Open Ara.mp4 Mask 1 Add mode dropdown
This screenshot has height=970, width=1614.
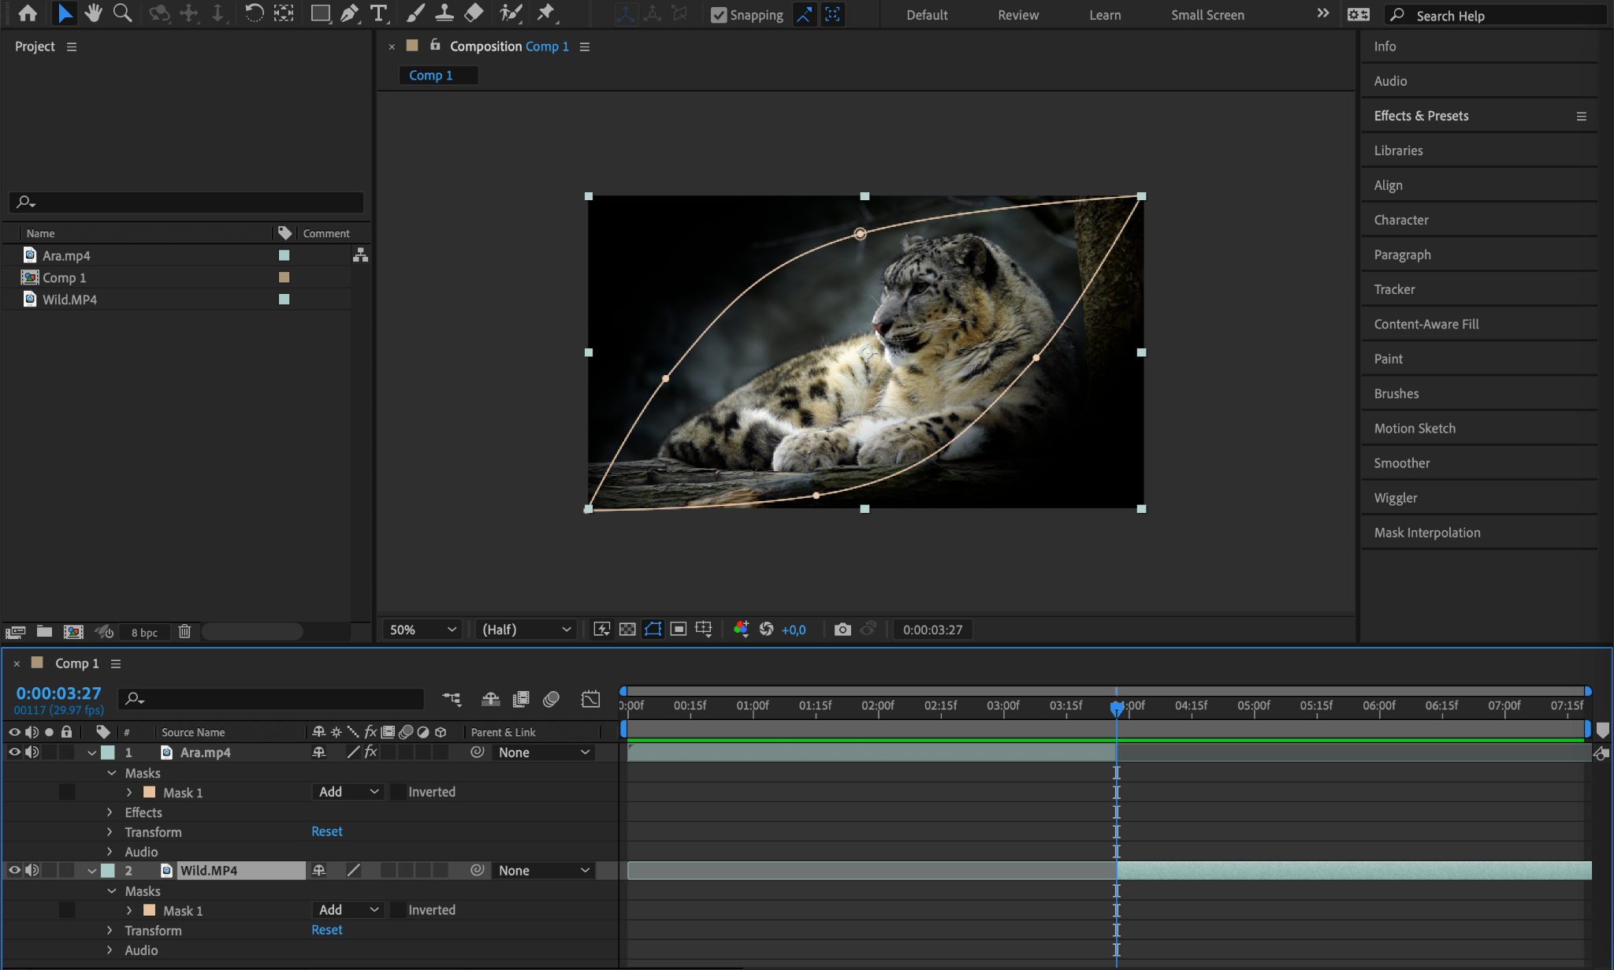348,791
